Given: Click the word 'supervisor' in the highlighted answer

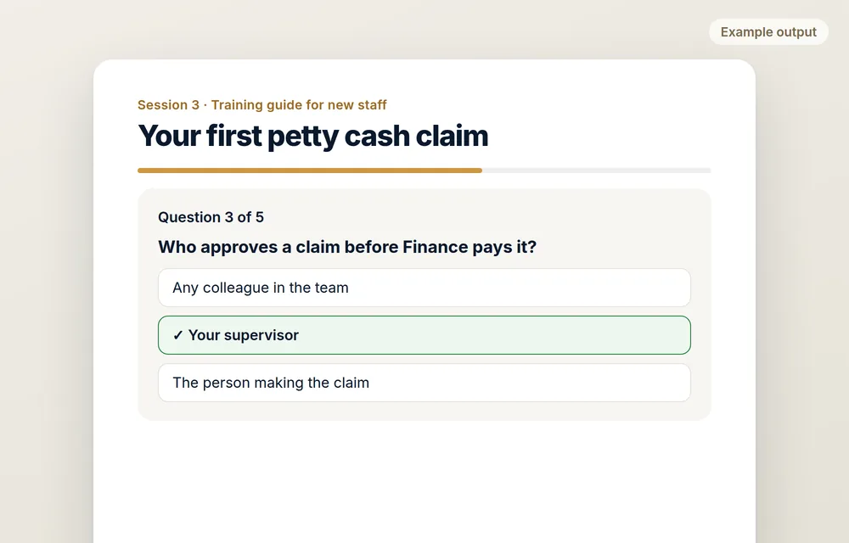Looking at the screenshot, I should [261, 335].
